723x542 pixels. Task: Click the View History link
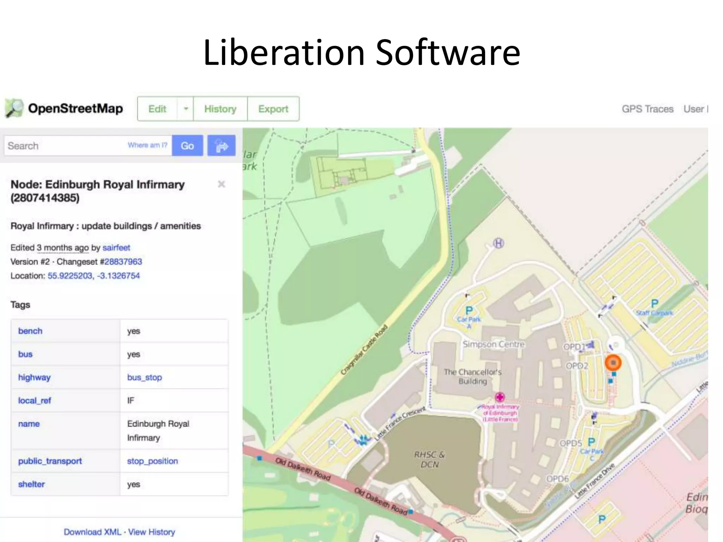tap(151, 532)
